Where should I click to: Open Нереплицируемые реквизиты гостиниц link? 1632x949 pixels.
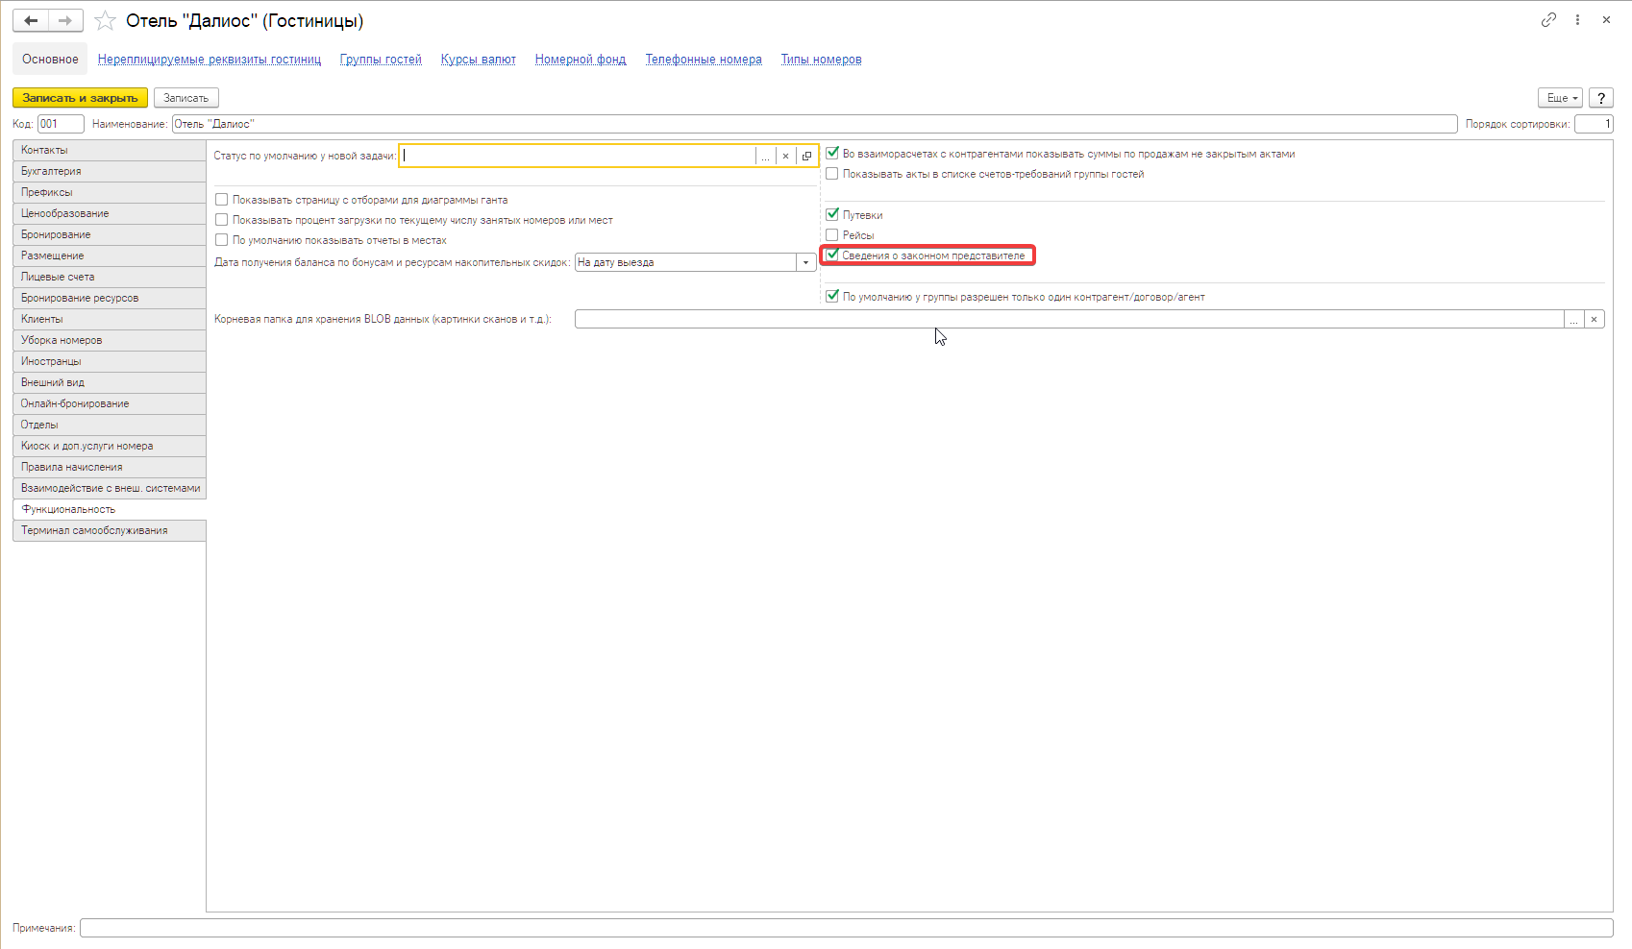coord(210,60)
